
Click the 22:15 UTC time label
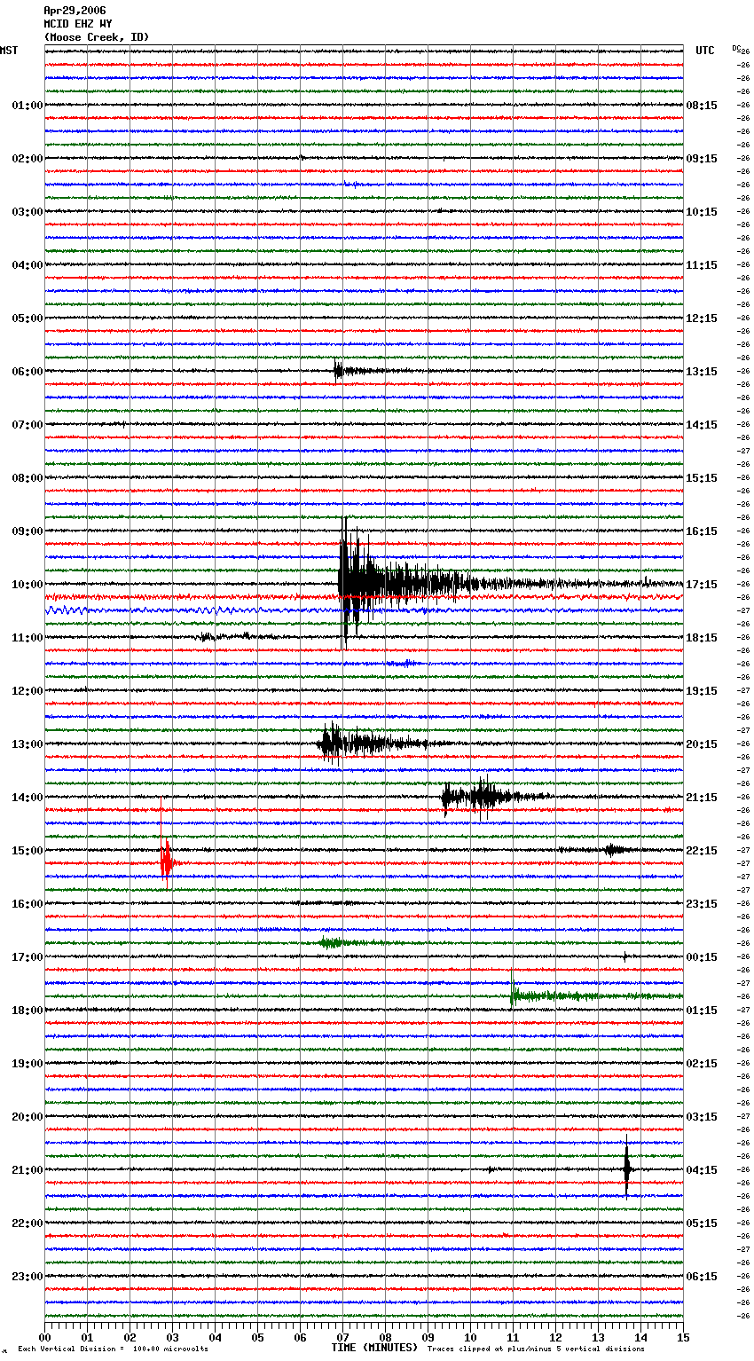(702, 851)
